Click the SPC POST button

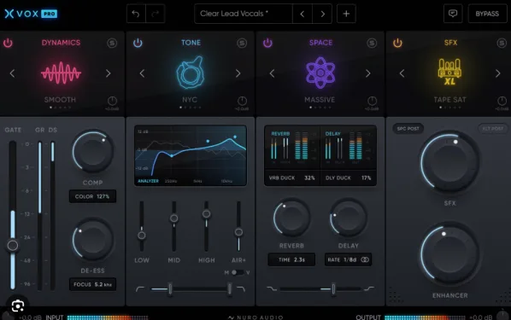tap(408, 129)
